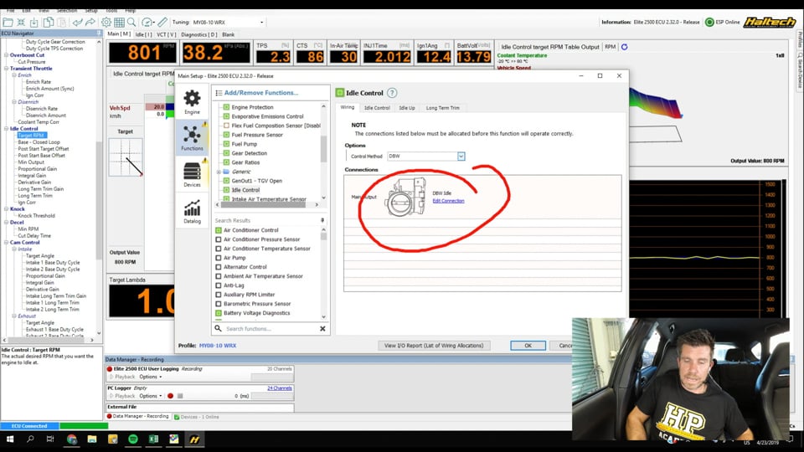Screen dimensions: 804x452
Task: Click the 24 Channels link
Action: point(280,388)
